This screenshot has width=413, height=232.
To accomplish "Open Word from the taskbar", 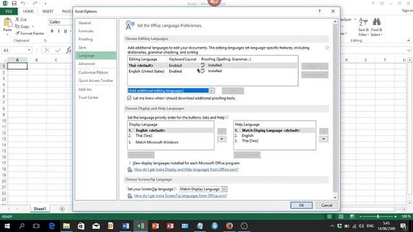I will pos(126,226).
